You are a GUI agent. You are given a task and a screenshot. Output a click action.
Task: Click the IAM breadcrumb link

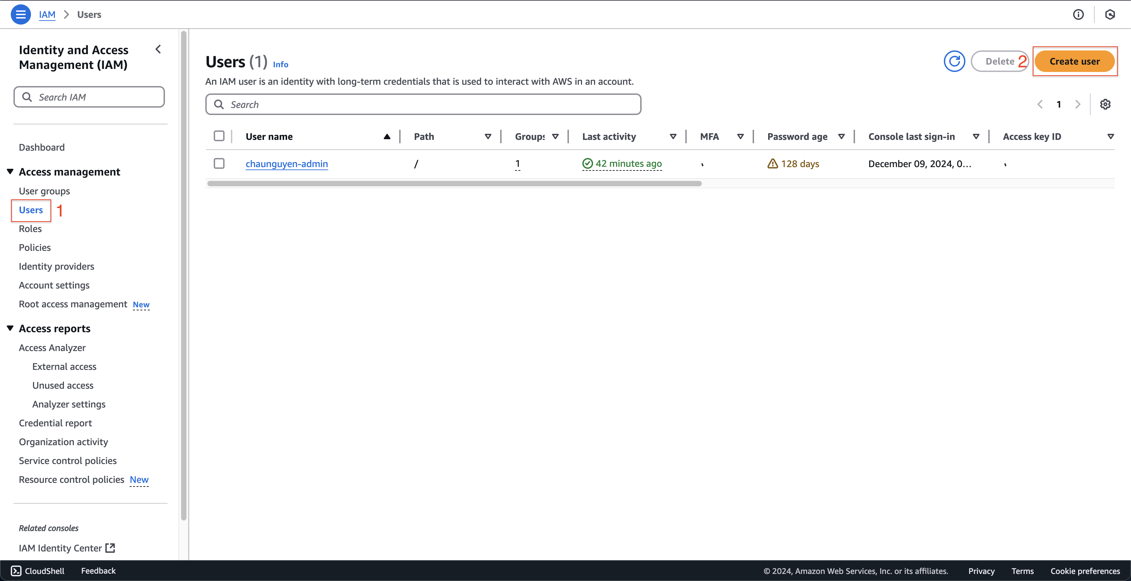click(x=47, y=14)
